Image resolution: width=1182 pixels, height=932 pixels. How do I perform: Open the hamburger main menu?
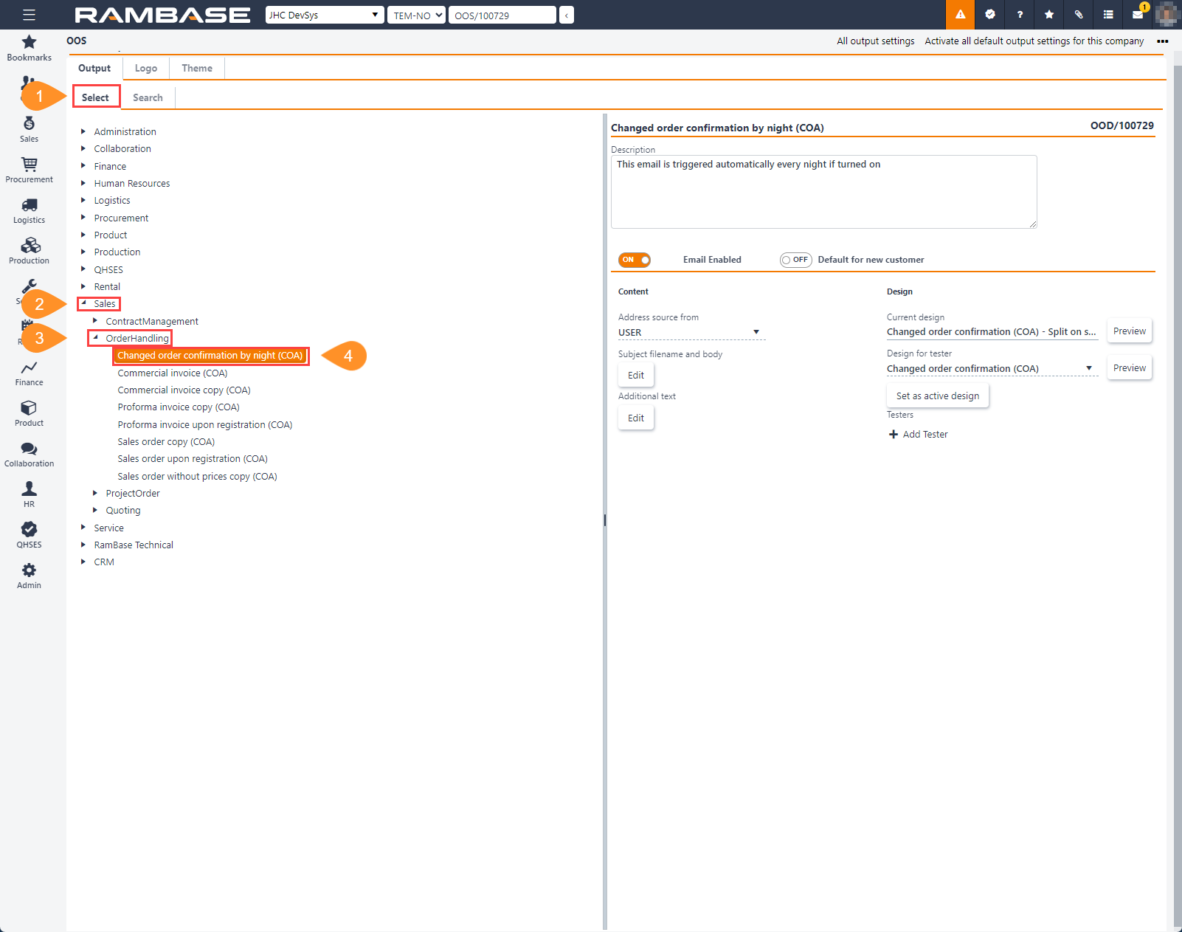(x=29, y=15)
